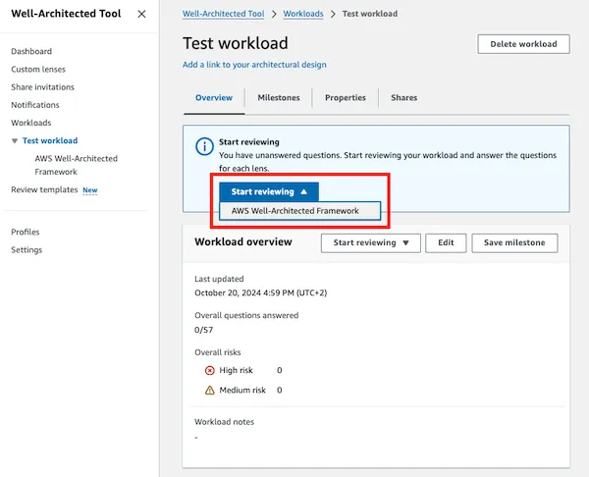Collapse the Test workload tree arrow
The height and width of the screenshot is (477, 589).
(x=15, y=141)
